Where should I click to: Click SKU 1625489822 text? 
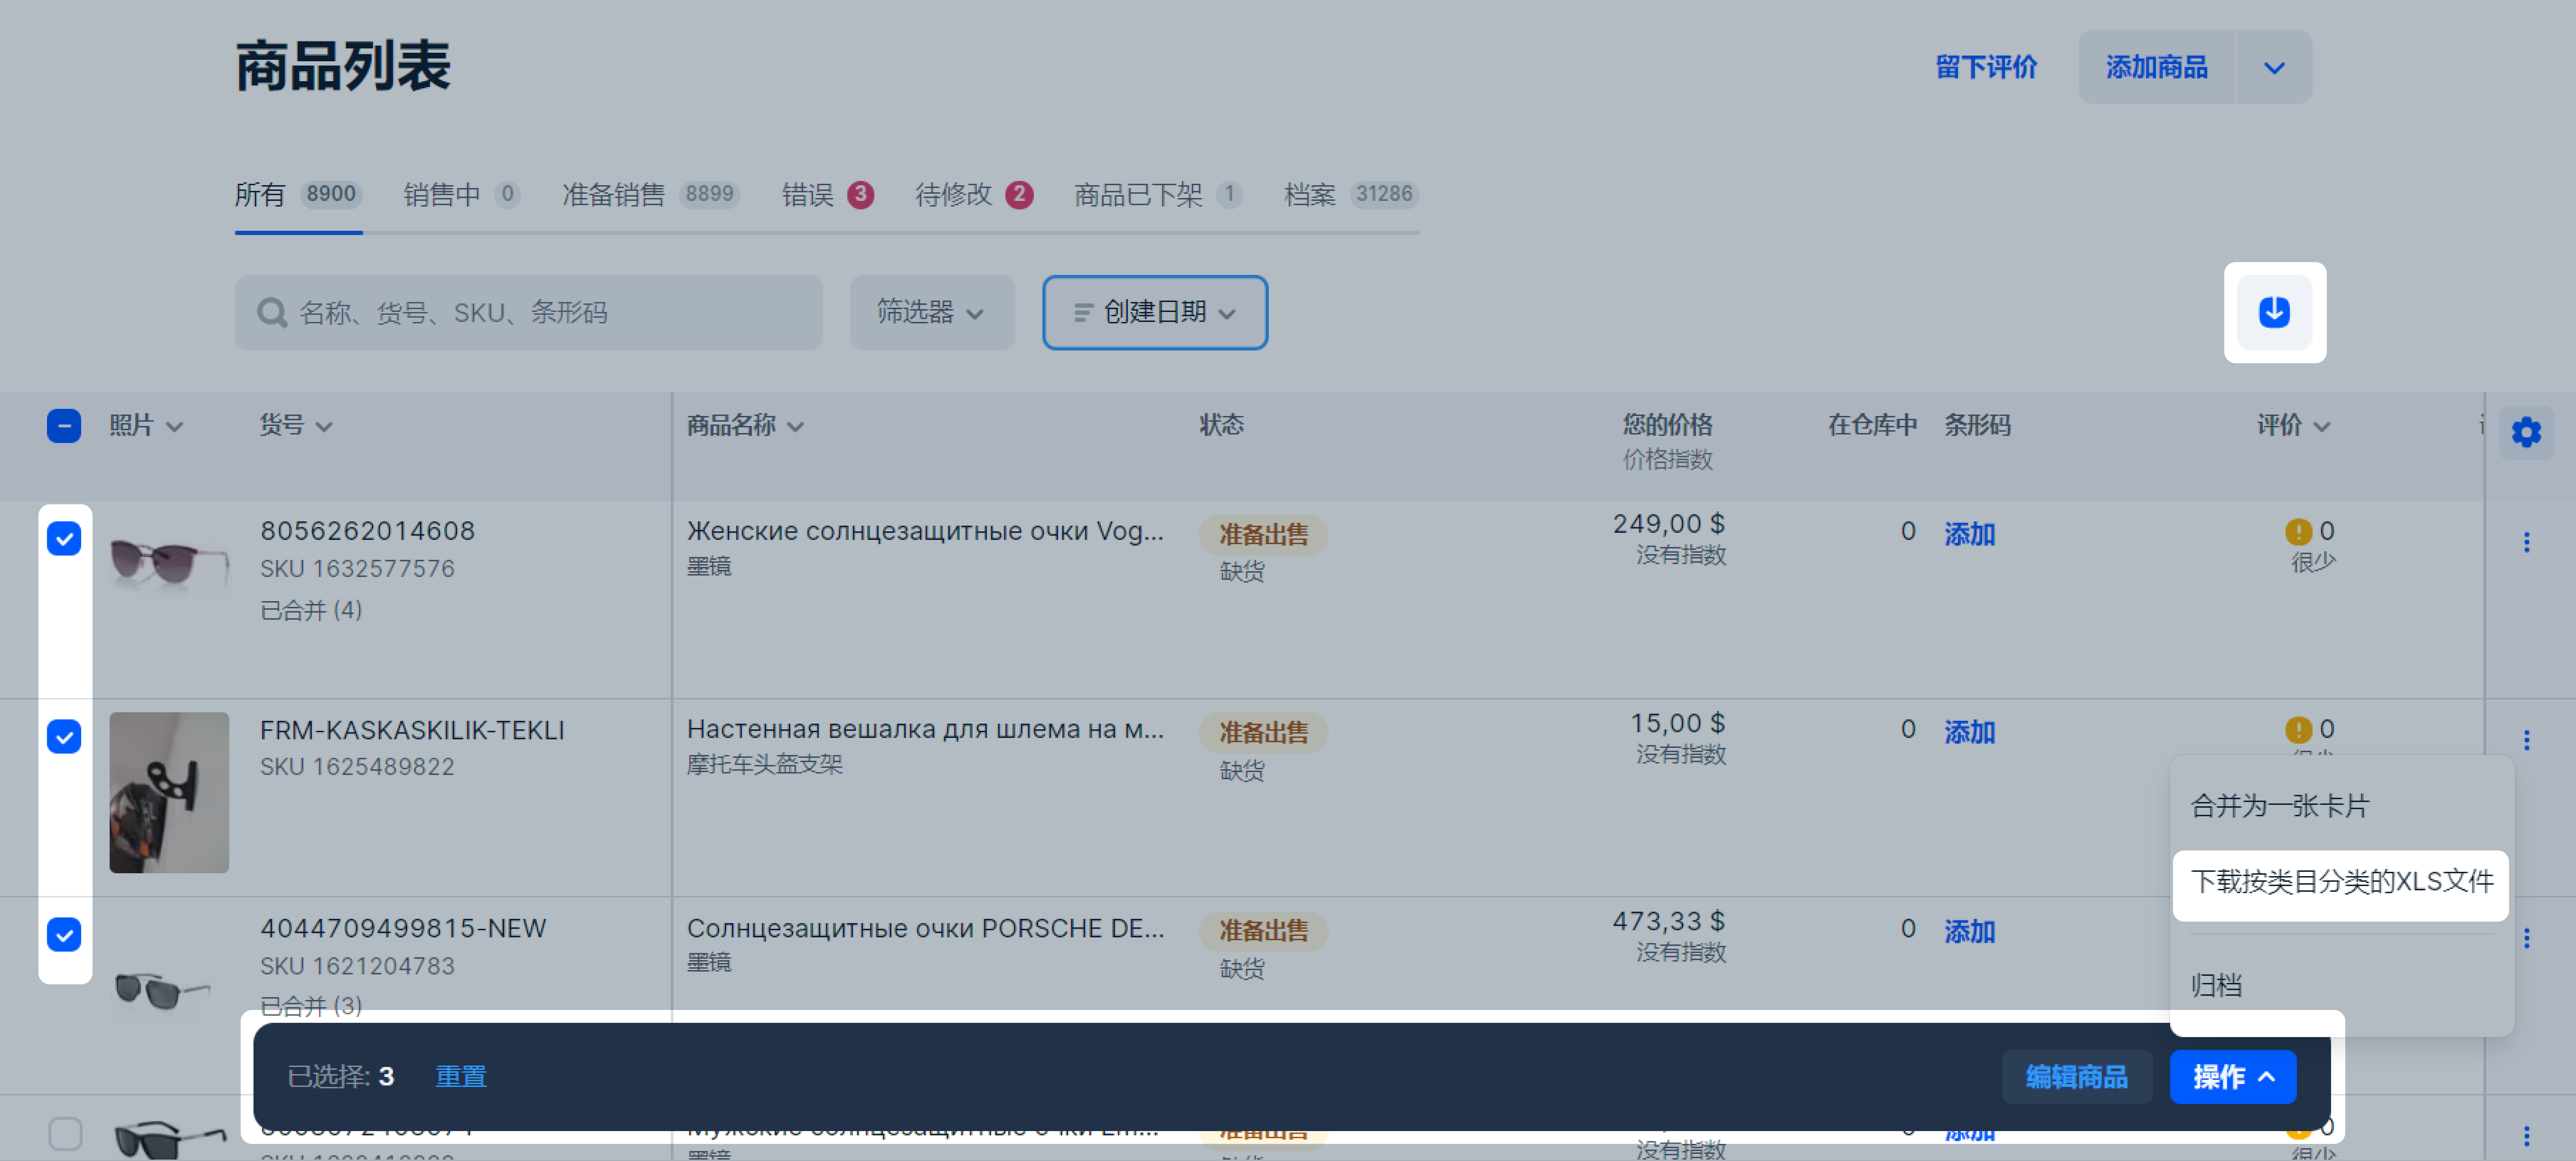tap(357, 767)
